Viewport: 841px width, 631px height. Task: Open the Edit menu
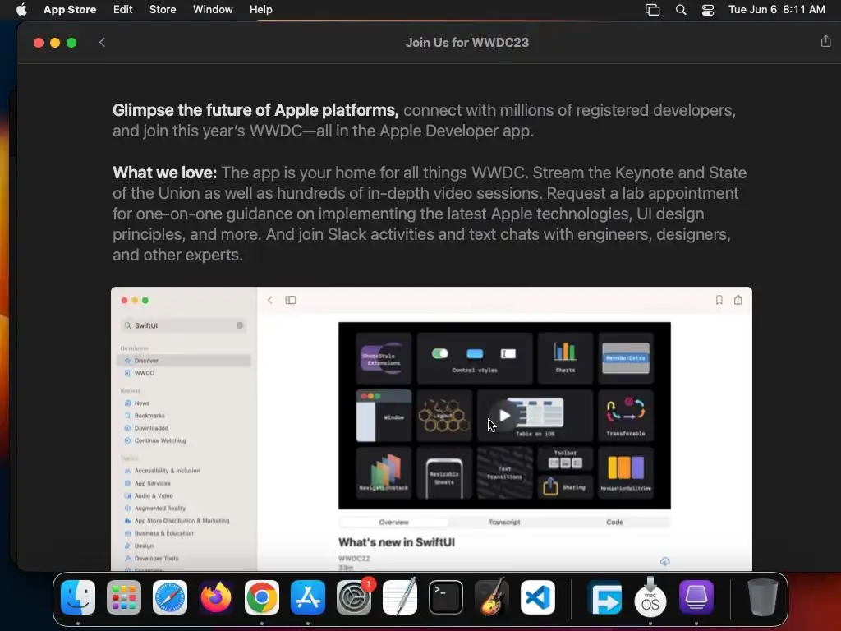click(123, 9)
